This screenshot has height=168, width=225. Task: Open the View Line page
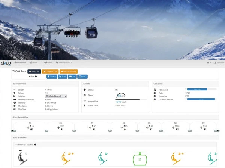tap(34, 71)
